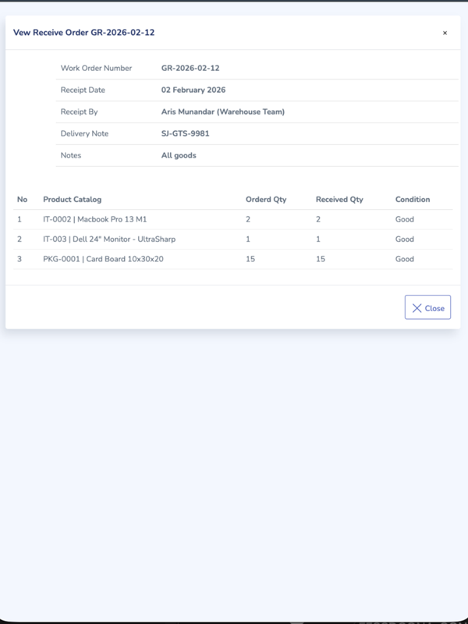Select the work order value GR-2026-02-12
This screenshot has width=468, height=624.
190,68
